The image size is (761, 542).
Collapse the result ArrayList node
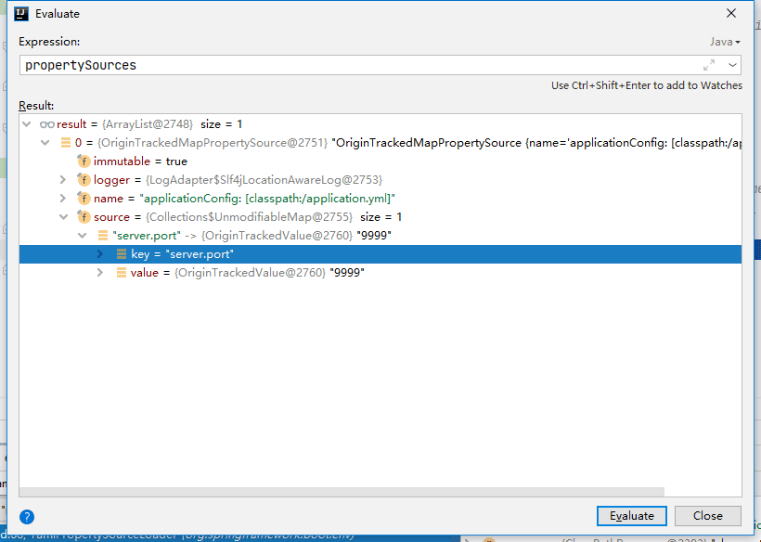pyautogui.click(x=27, y=124)
